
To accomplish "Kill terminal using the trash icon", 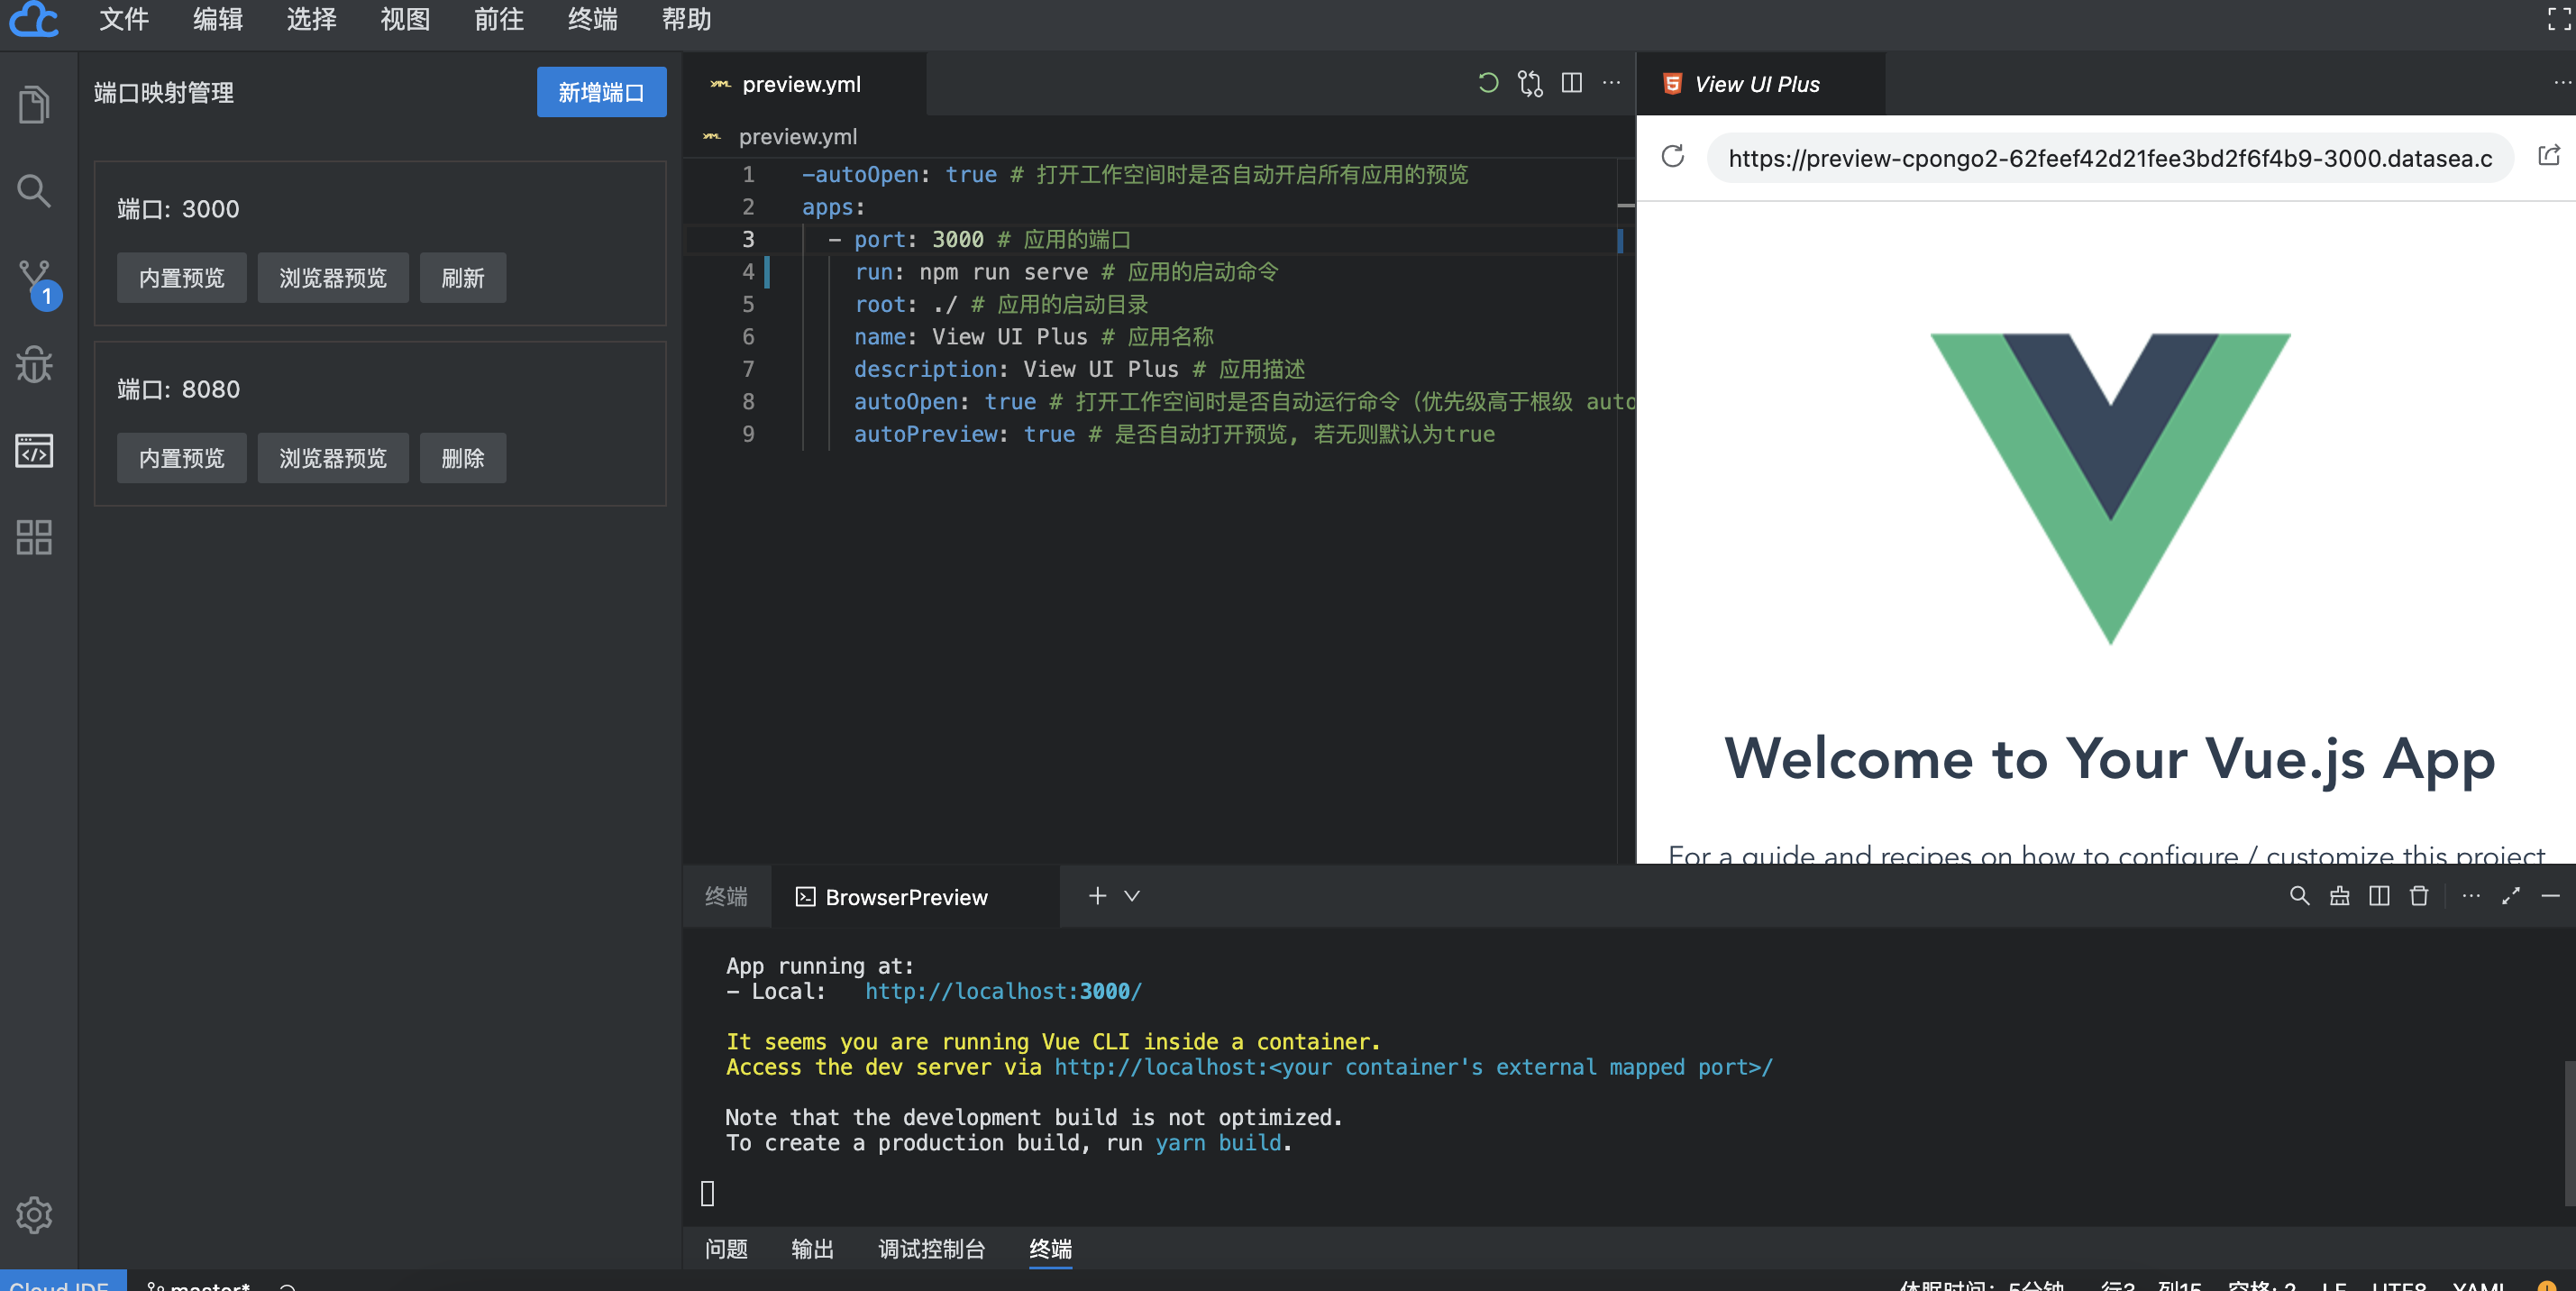I will (x=2419, y=896).
